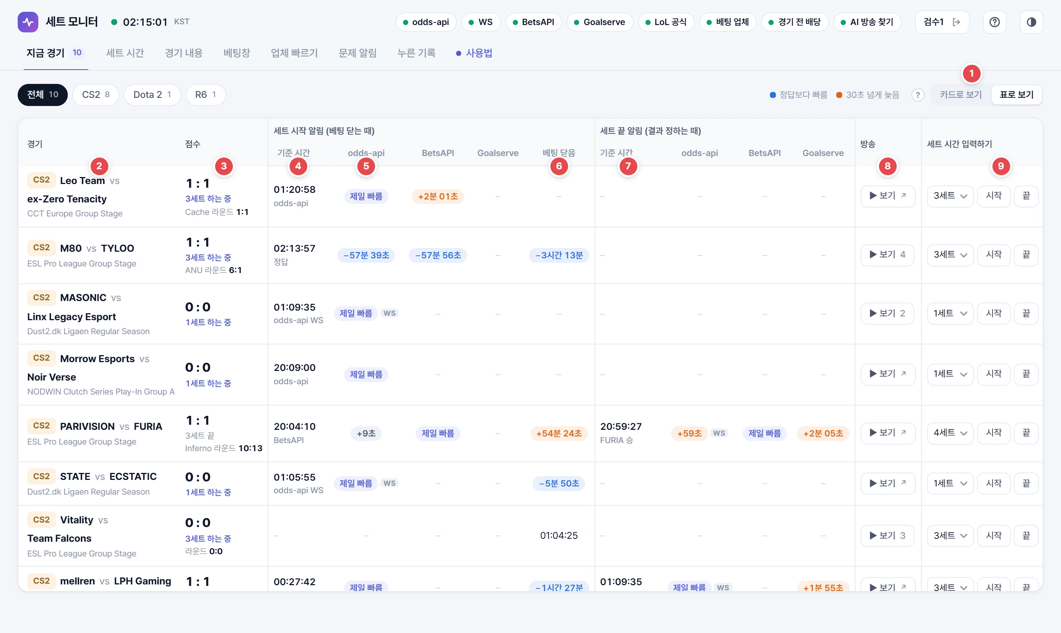Open the 사용법 guide tab

(x=474, y=53)
